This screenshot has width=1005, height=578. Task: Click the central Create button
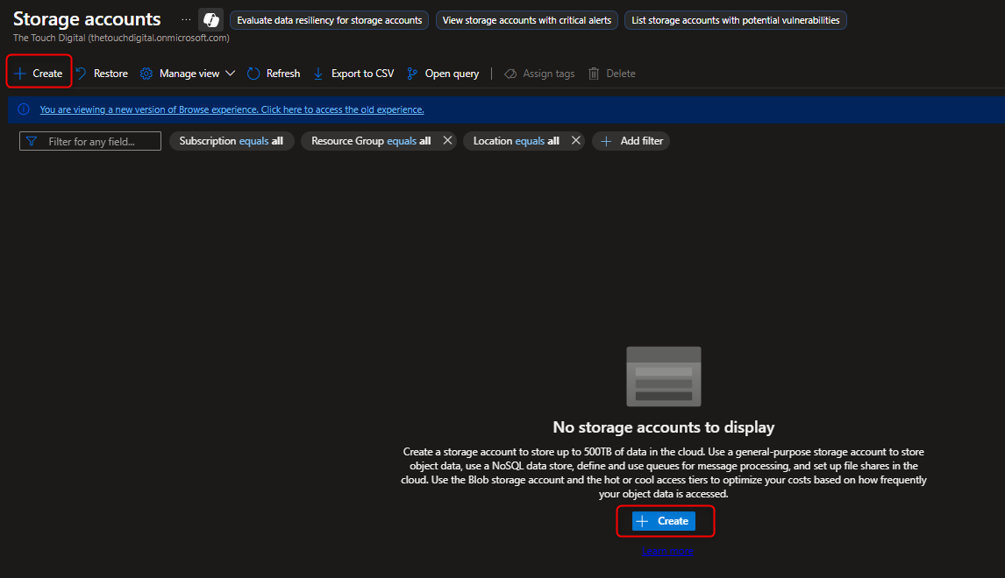click(x=665, y=520)
